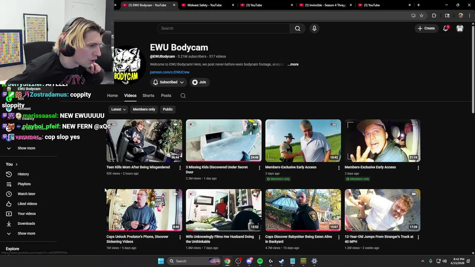Click the Playlists icon in sidebar

9,184
